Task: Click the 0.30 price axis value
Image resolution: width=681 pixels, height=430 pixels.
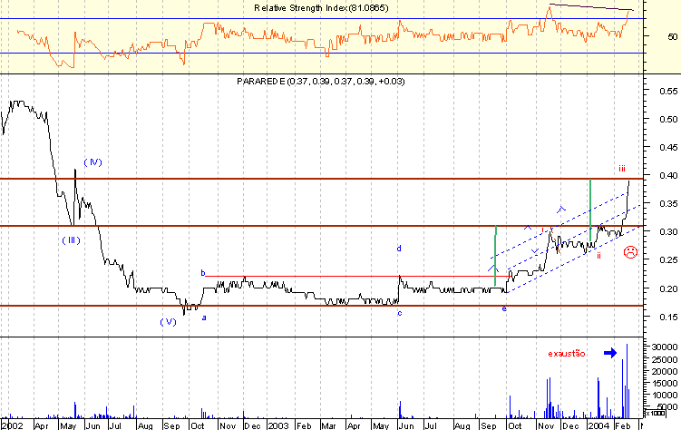Action: [x=668, y=231]
